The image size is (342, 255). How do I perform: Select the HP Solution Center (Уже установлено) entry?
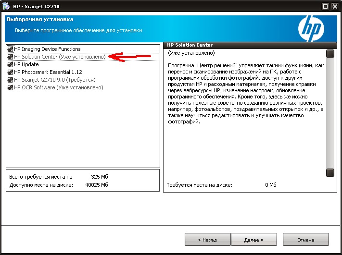pos(60,57)
